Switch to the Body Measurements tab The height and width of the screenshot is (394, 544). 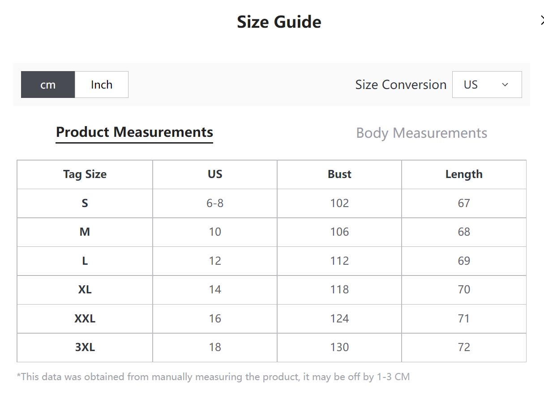(421, 133)
